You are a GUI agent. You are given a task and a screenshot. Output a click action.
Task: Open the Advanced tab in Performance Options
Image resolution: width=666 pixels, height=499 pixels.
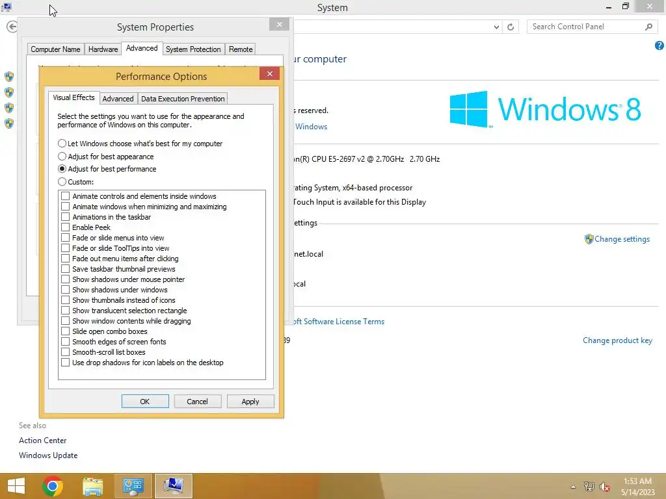click(x=118, y=99)
